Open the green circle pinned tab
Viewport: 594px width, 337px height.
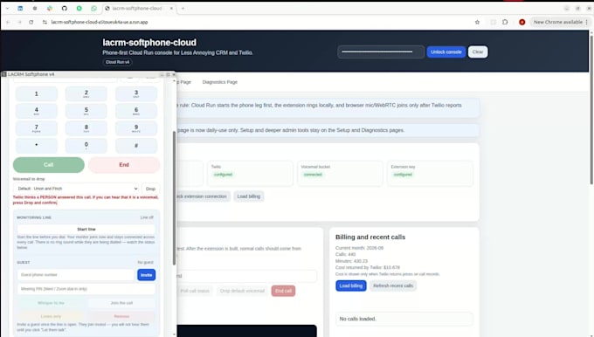79,8
